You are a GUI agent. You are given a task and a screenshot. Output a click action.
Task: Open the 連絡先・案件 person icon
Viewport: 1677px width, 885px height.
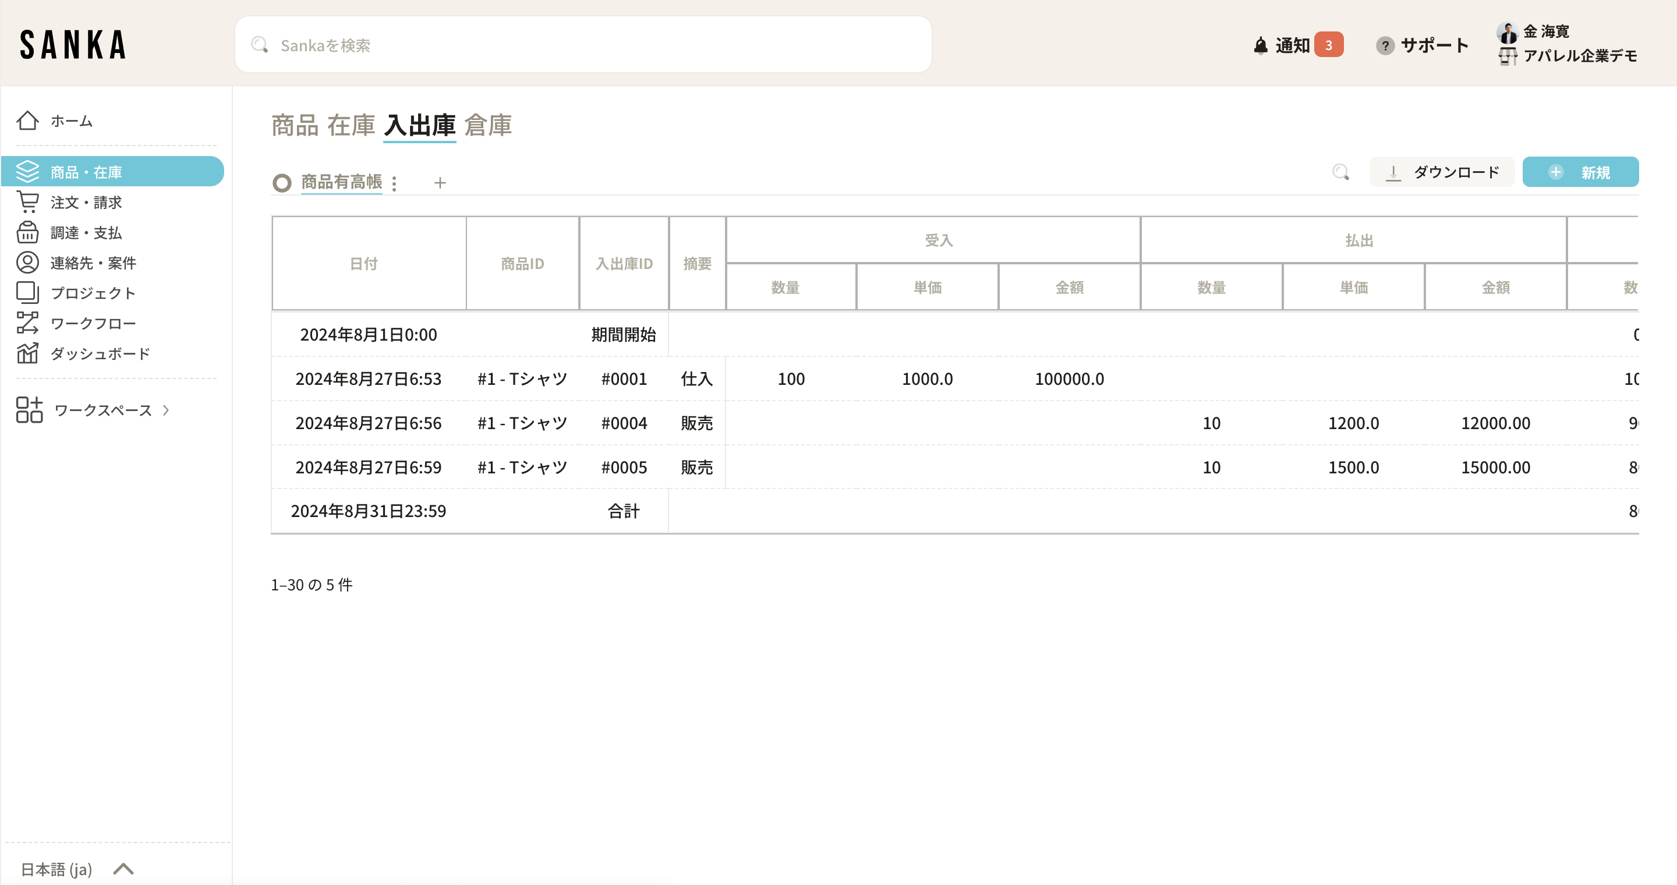[27, 262]
